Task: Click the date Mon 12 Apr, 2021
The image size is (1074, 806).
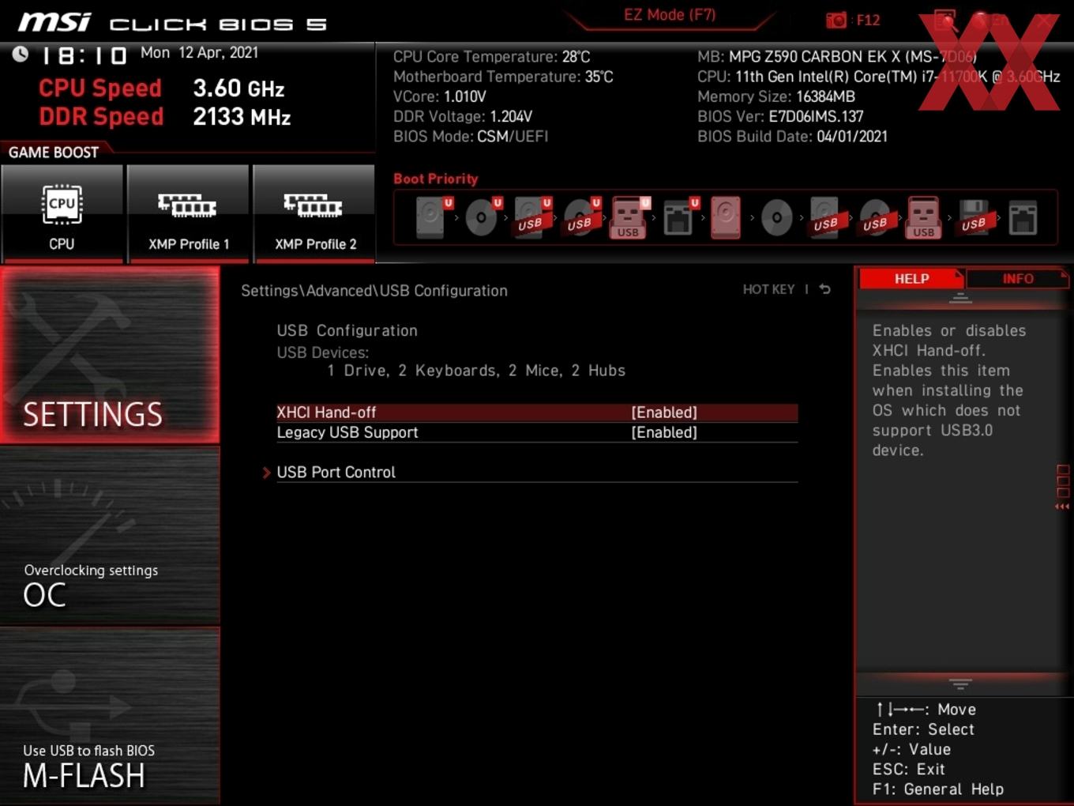Action: [199, 53]
